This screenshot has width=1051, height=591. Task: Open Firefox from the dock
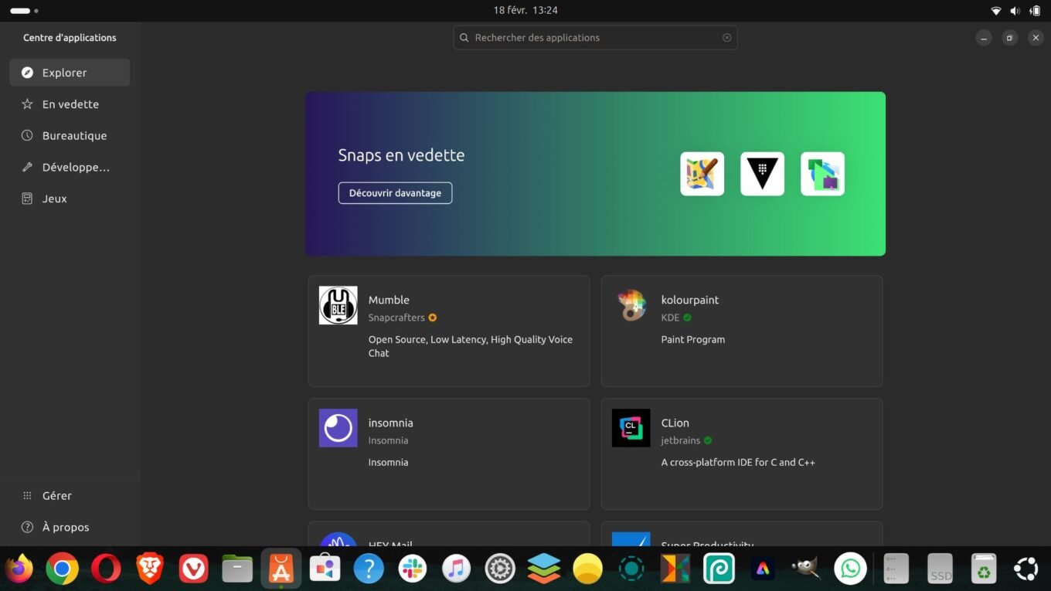click(x=19, y=569)
